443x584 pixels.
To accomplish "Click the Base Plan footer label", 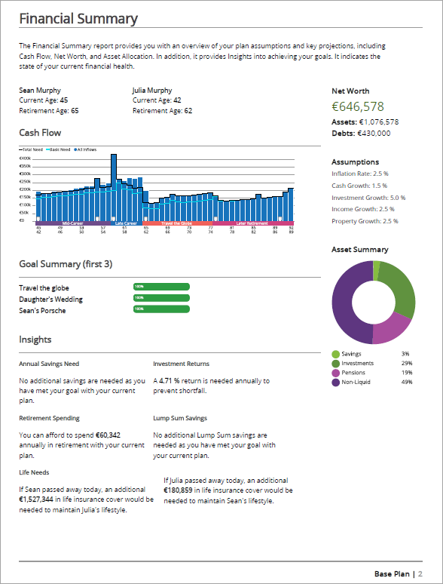I will 392,574.
